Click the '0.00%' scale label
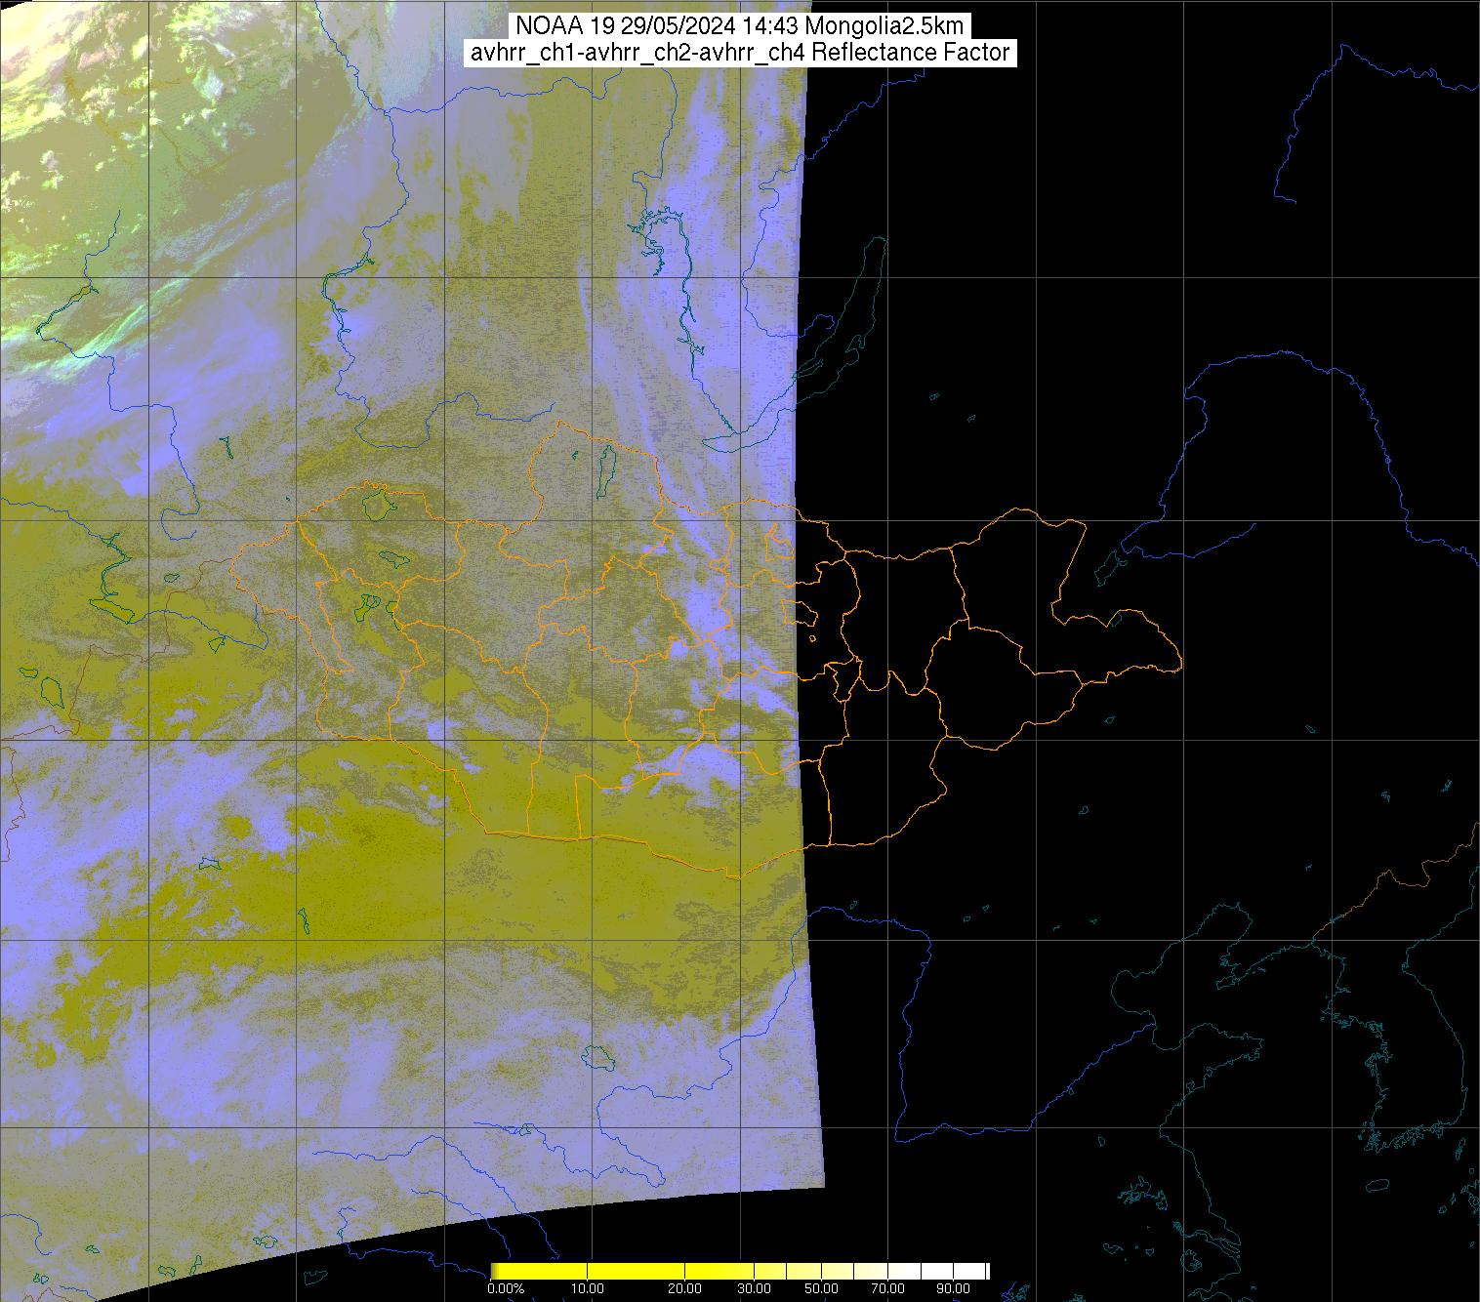The image size is (1480, 1302). point(506,1290)
